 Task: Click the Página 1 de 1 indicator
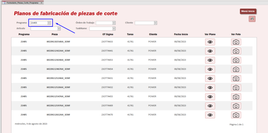point(237,124)
